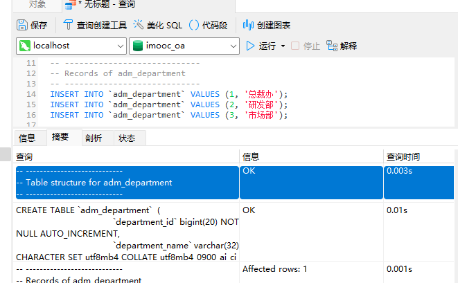Click the 解释 explain query icon
This screenshot has width=458, height=283.
[x=342, y=46]
